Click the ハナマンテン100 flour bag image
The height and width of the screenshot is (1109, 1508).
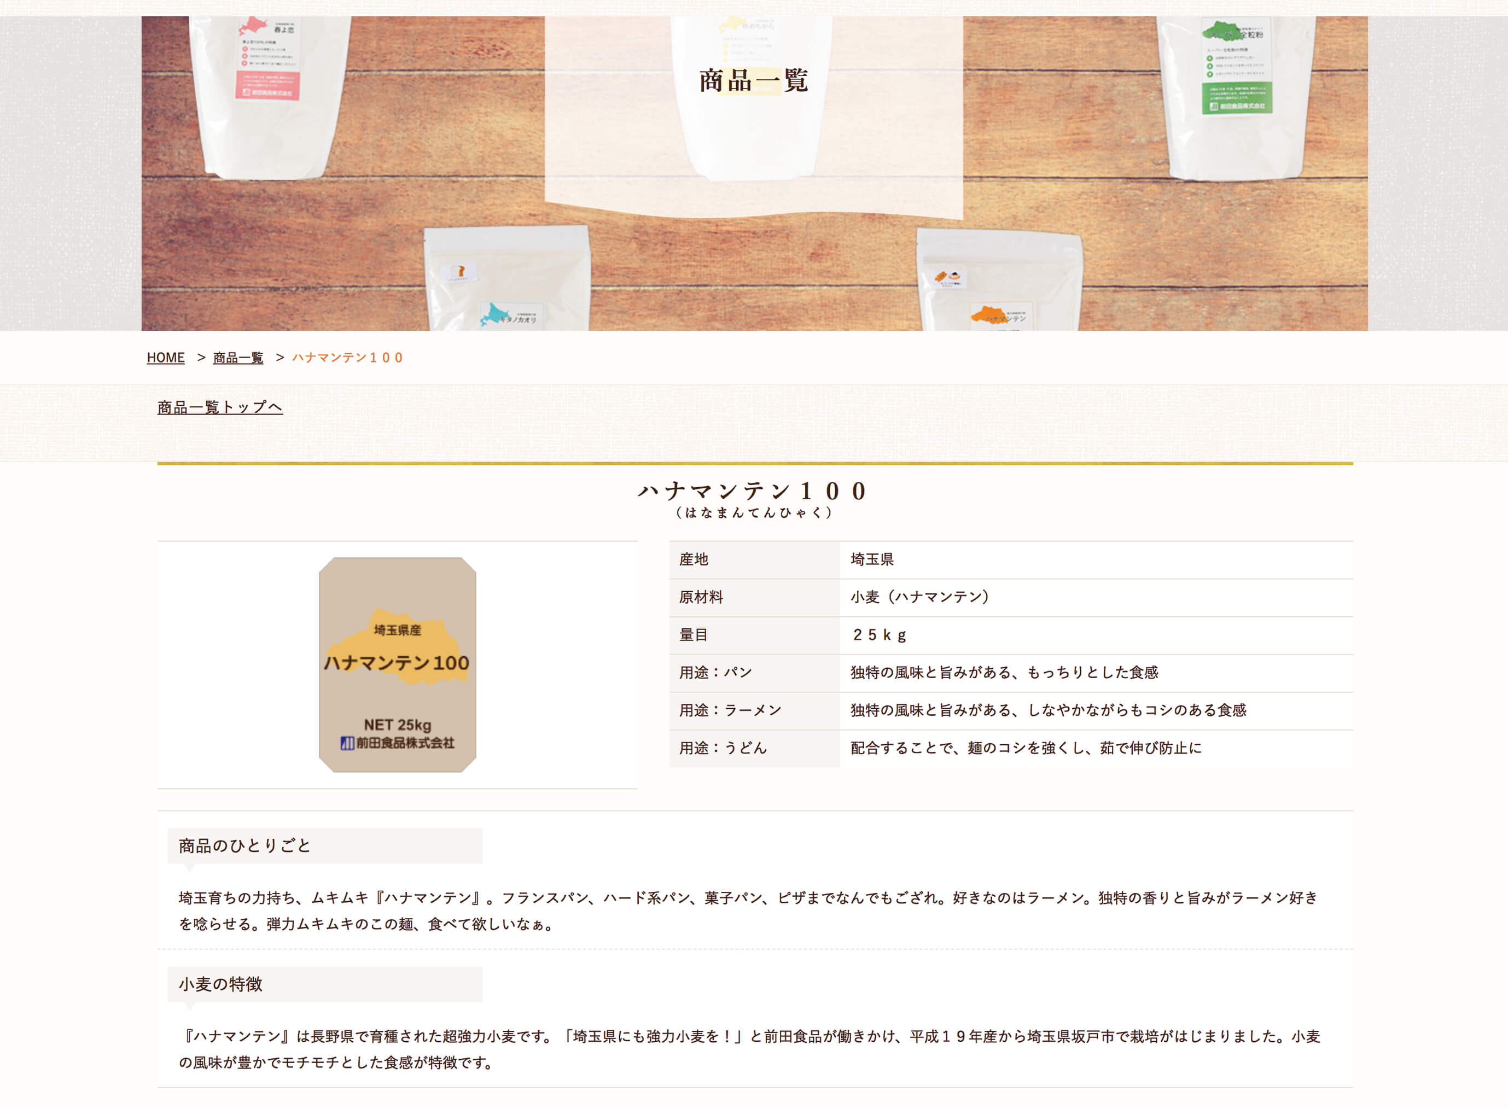point(398,664)
